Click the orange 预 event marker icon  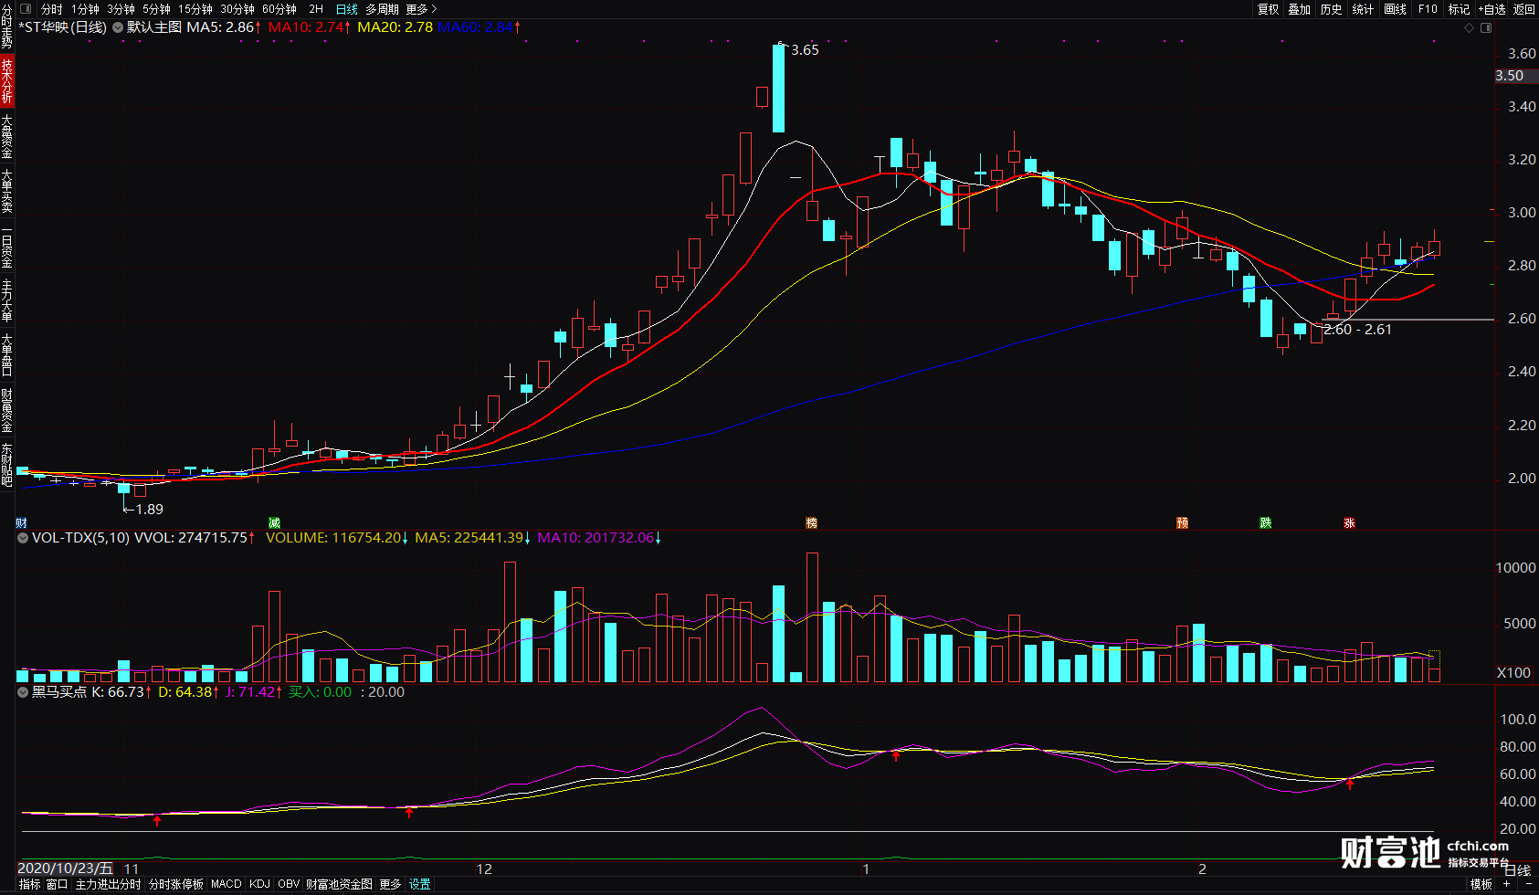[1182, 523]
